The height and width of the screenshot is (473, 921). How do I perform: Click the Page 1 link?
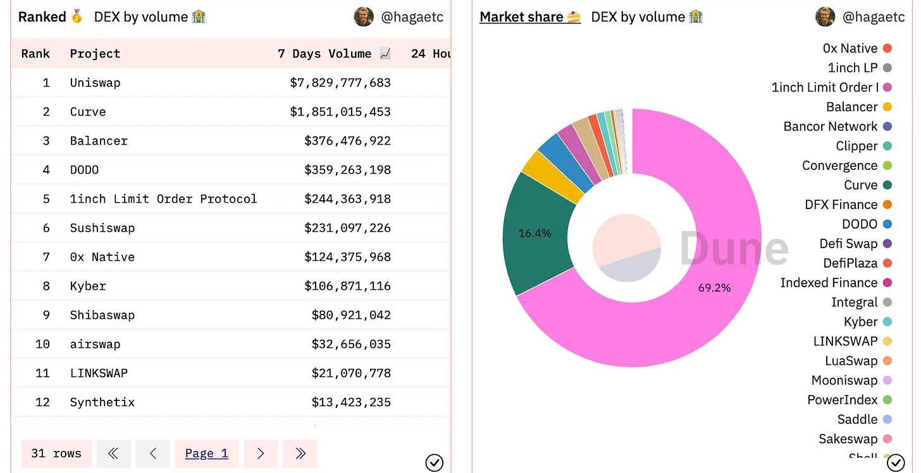(206, 453)
